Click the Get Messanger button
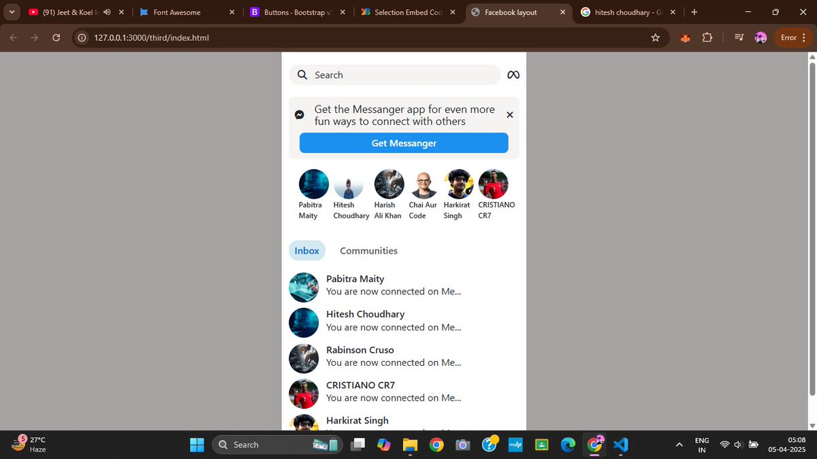The height and width of the screenshot is (459, 817). point(404,143)
